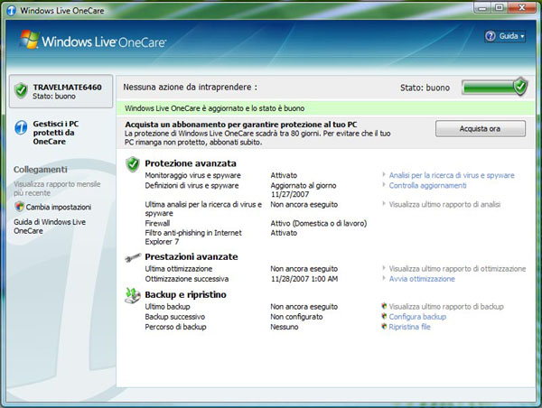Click the Prestazioni avanzate wrench icon

click(133, 257)
